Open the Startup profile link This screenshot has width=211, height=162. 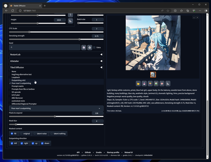(x=113, y=152)
